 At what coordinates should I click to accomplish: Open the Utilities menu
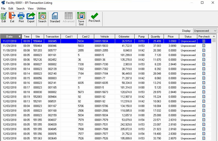(x=41, y=8)
